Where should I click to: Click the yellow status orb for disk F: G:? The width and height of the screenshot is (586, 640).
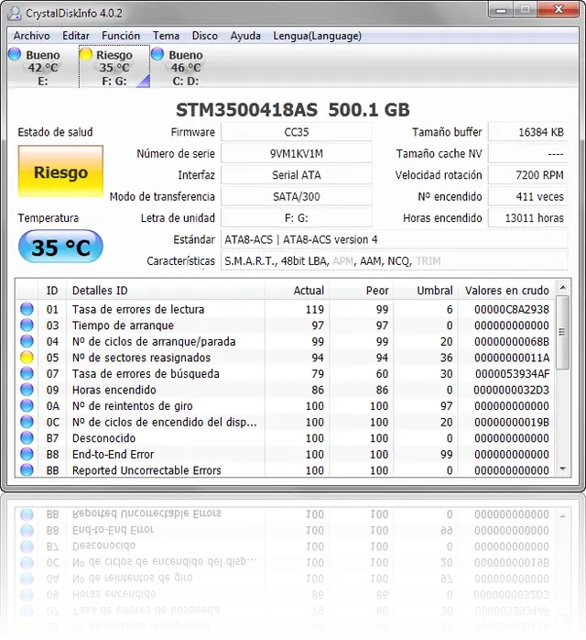(x=86, y=54)
